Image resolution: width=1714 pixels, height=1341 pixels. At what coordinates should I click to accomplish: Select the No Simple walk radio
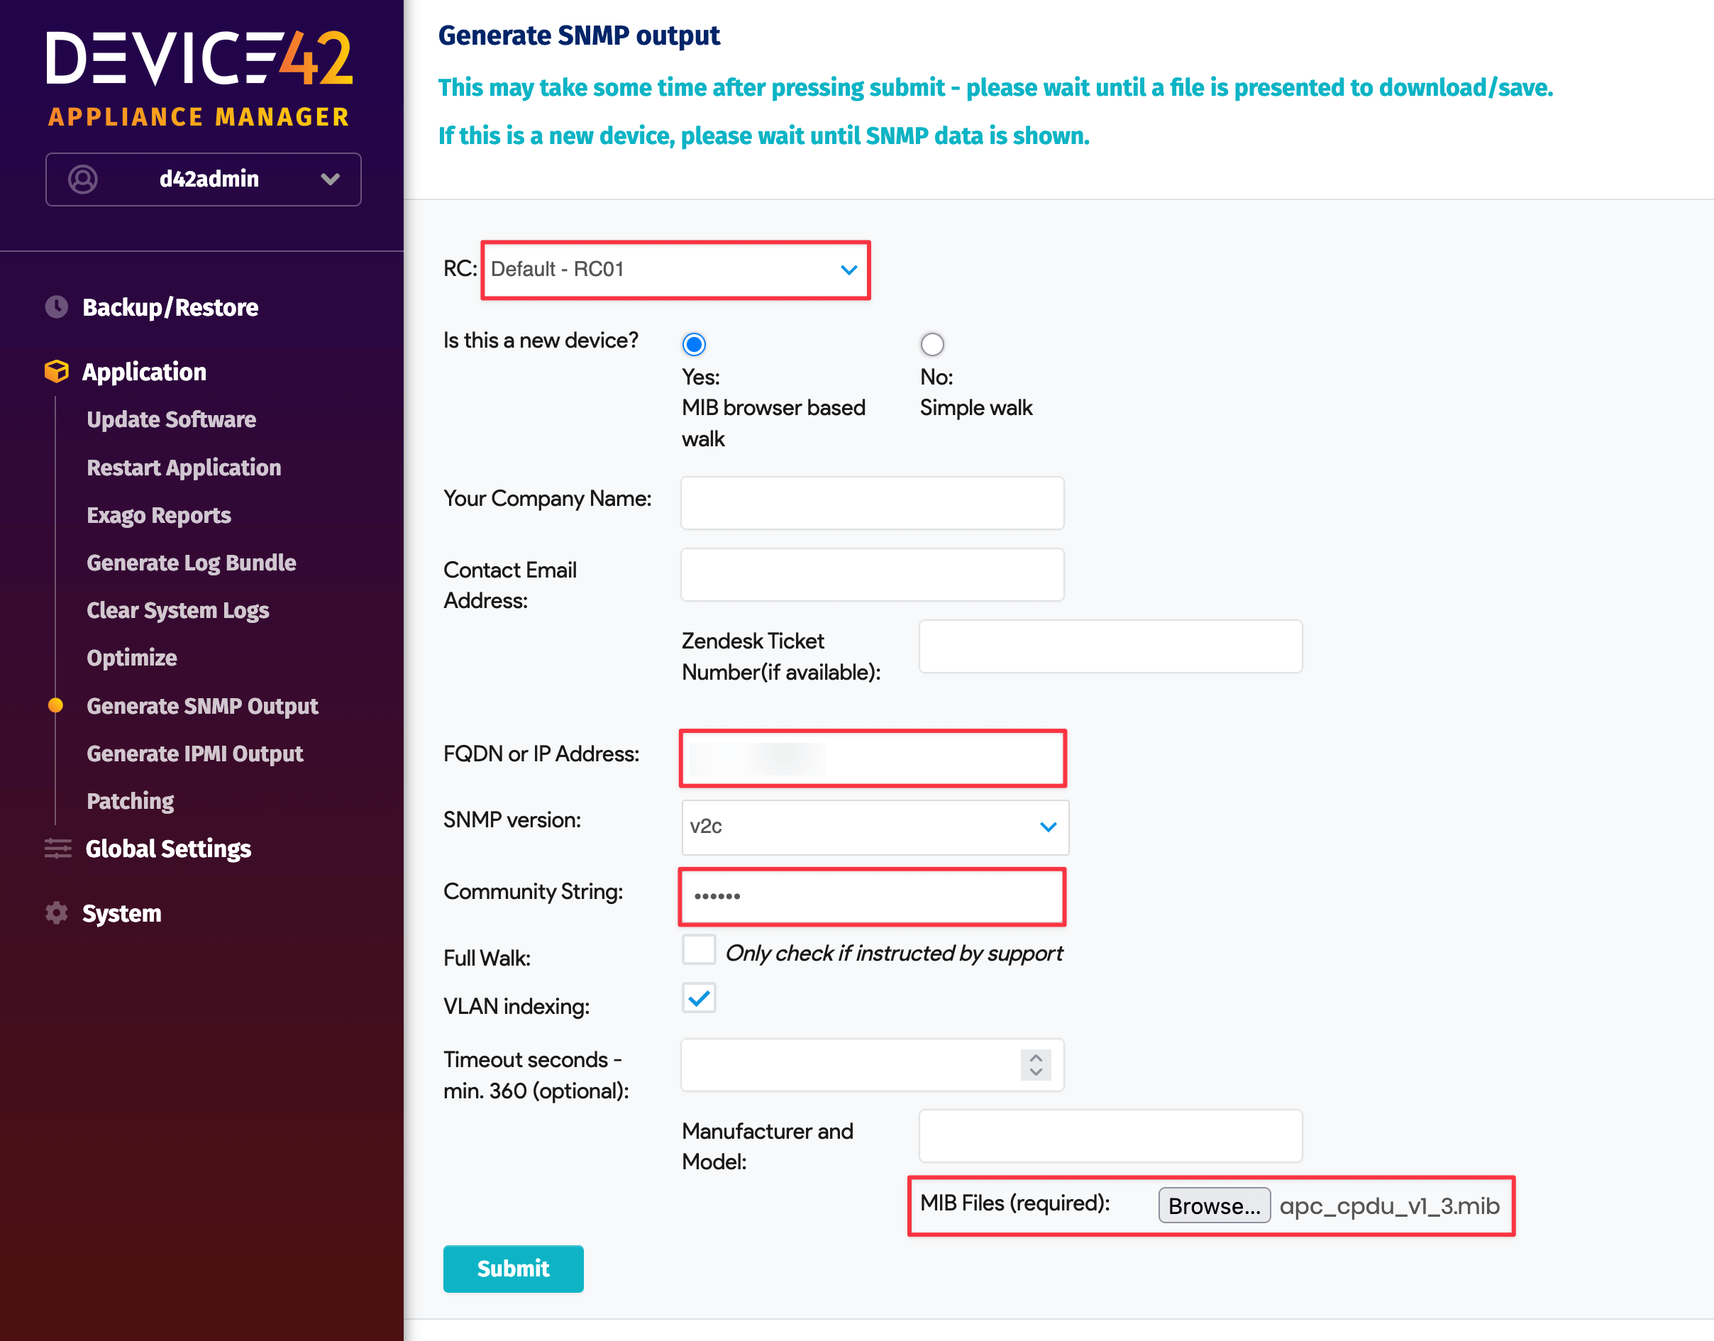932,344
